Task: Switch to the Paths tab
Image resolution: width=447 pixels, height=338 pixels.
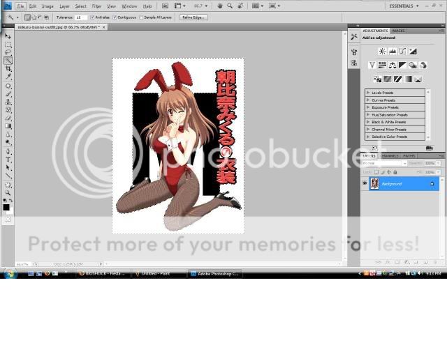Action: click(409, 156)
